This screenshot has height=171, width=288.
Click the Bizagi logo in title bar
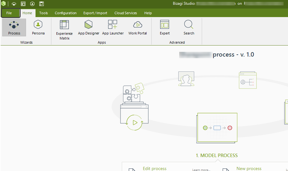[3, 4]
